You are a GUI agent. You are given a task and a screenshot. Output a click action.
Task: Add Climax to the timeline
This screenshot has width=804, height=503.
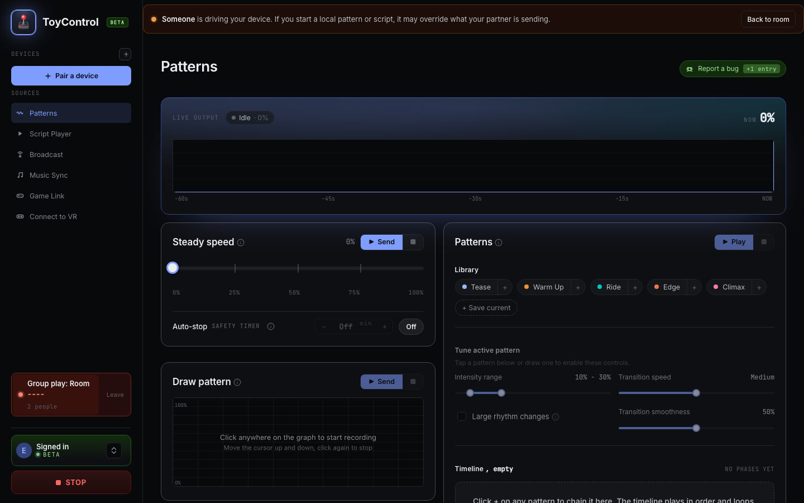pyautogui.click(x=759, y=287)
